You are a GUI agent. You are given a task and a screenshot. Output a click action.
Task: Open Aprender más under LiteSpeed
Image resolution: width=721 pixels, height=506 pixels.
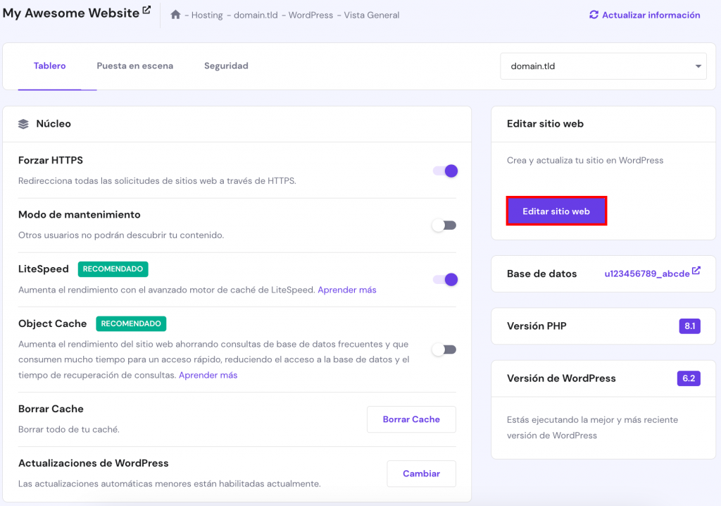[346, 289]
